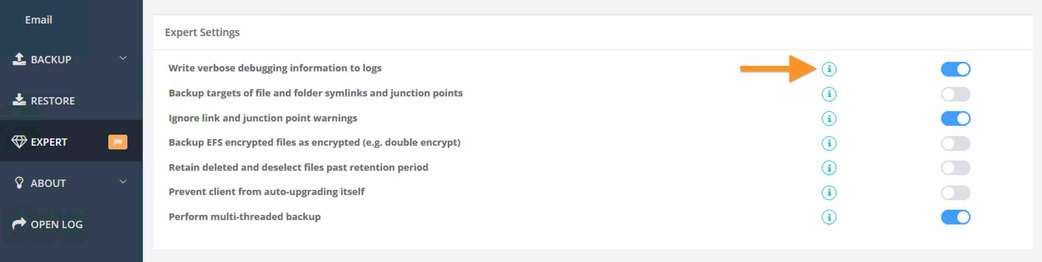Expand the BACKUP sidebar section
1042x262 pixels.
[123, 59]
